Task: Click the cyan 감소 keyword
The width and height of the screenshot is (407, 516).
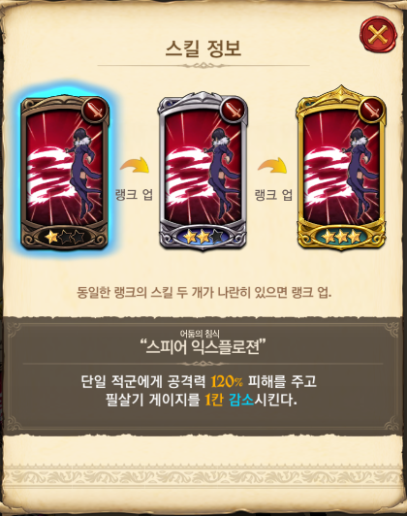Action: (241, 400)
